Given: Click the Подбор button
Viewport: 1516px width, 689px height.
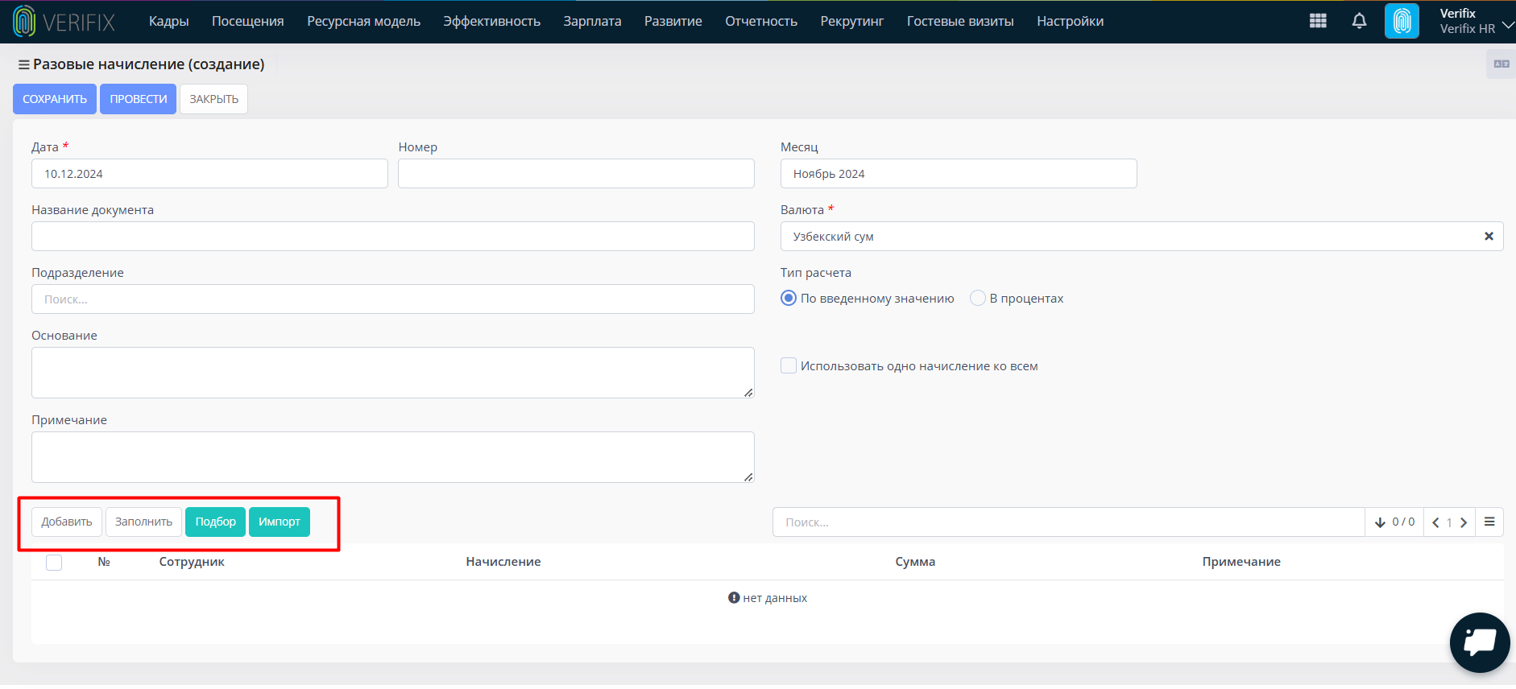Looking at the screenshot, I should click(x=215, y=522).
